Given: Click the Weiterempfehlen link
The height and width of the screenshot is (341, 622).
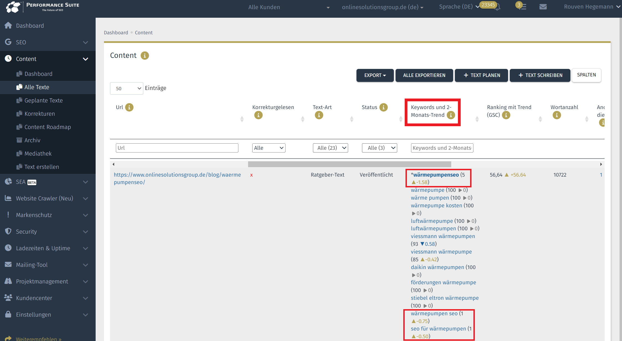Looking at the screenshot, I should click(39, 339).
